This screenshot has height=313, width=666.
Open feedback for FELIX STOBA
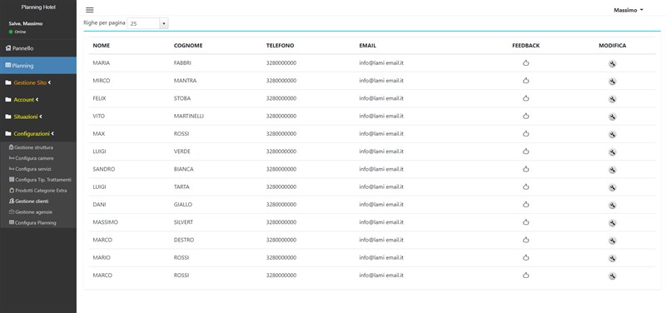(x=526, y=98)
